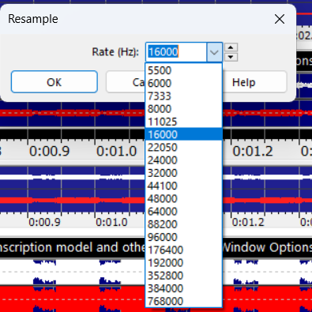
Task: Click the 0:00.9 mark on the upper time ruler
Action: pyautogui.click(x=50, y=152)
